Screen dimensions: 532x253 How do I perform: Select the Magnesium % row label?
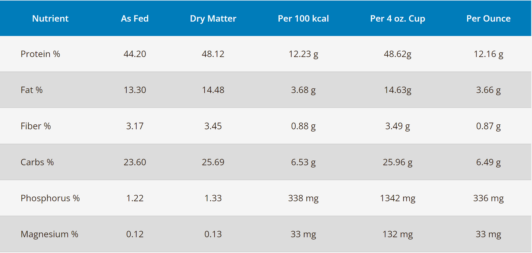tap(49, 234)
